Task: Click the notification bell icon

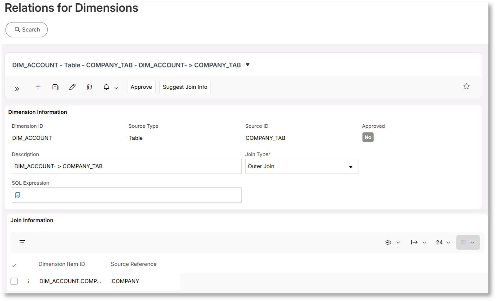Action: click(x=106, y=87)
